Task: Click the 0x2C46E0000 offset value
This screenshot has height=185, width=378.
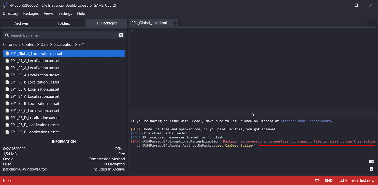Action: [x=14, y=149]
